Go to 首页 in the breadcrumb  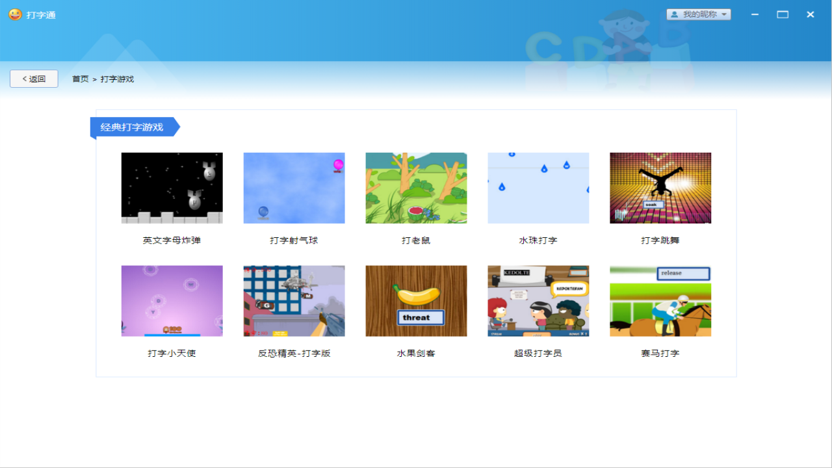tap(79, 78)
